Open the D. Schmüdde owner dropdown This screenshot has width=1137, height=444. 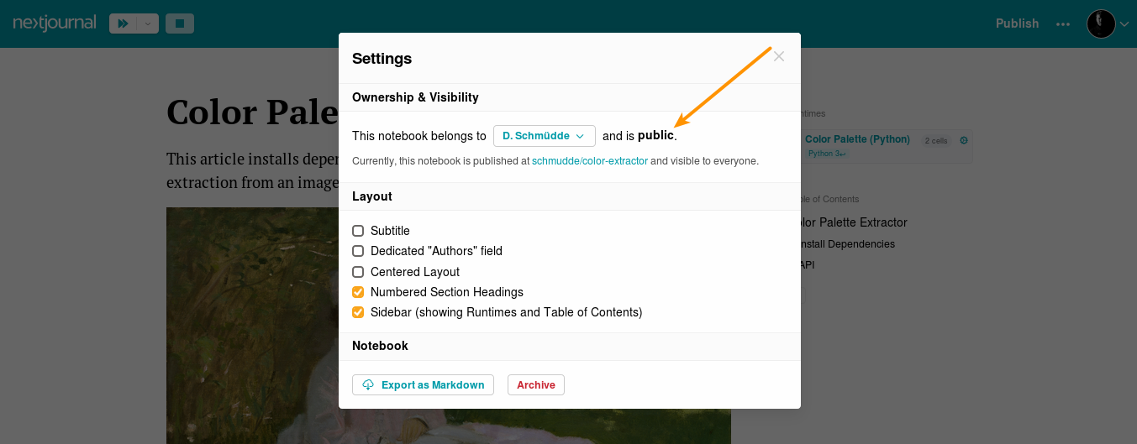tap(545, 136)
